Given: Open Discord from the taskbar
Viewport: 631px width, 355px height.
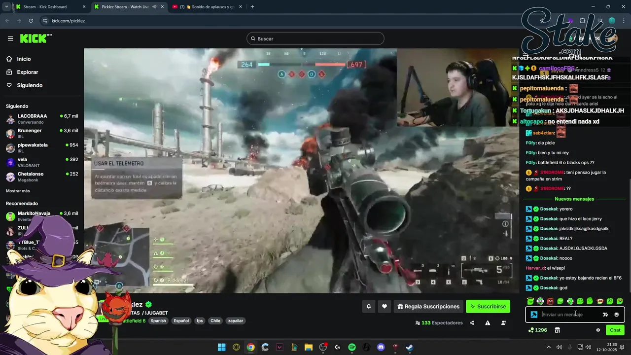Looking at the screenshot, I should point(381,347).
